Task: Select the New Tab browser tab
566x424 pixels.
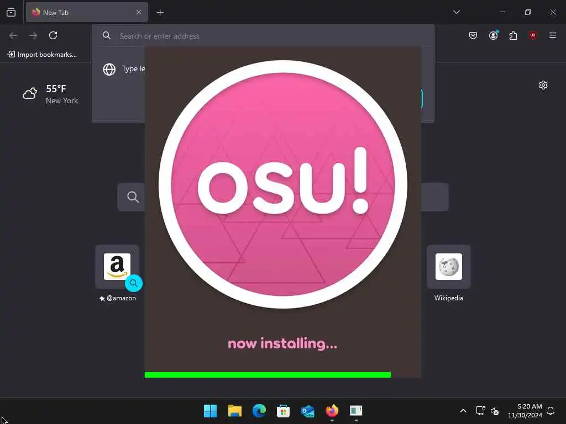Action: 87,12
